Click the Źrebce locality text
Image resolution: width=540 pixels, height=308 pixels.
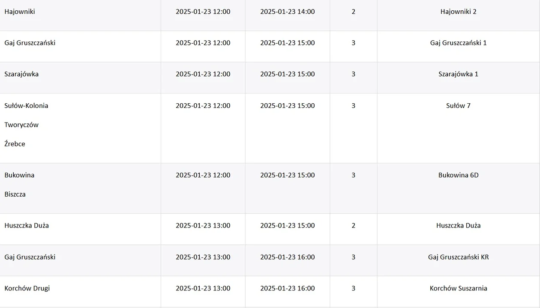(15, 144)
